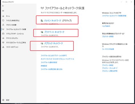Open プライバシー ダッシュボード link

[x=110, y=68]
